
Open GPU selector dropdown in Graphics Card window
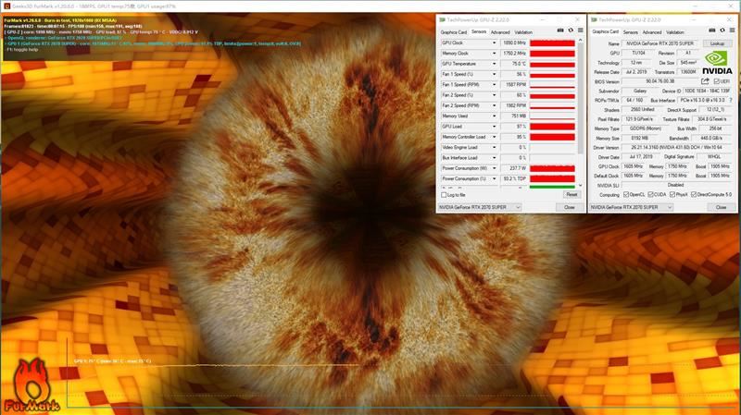point(631,207)
